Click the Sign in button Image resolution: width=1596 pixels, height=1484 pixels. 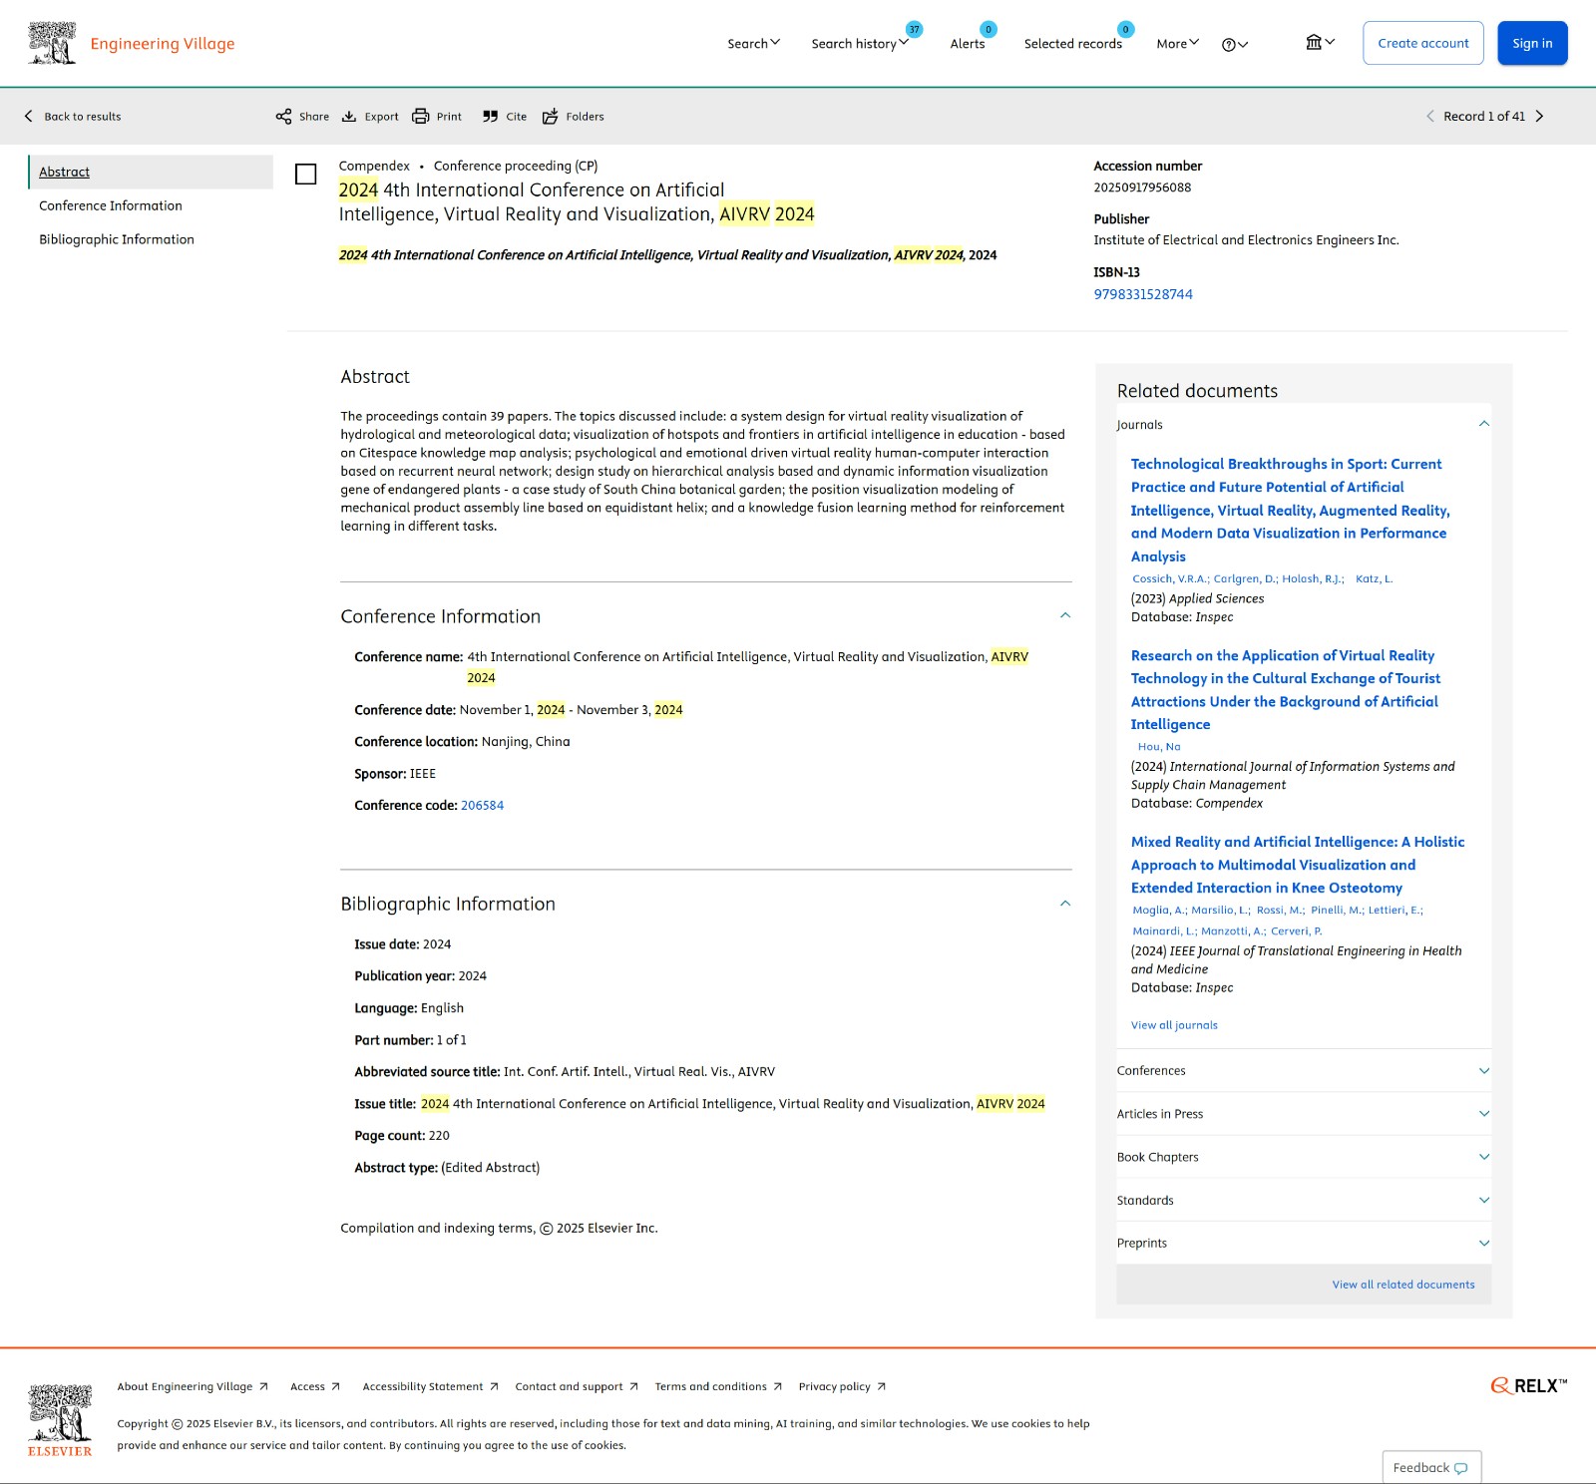pos(1532,43)
